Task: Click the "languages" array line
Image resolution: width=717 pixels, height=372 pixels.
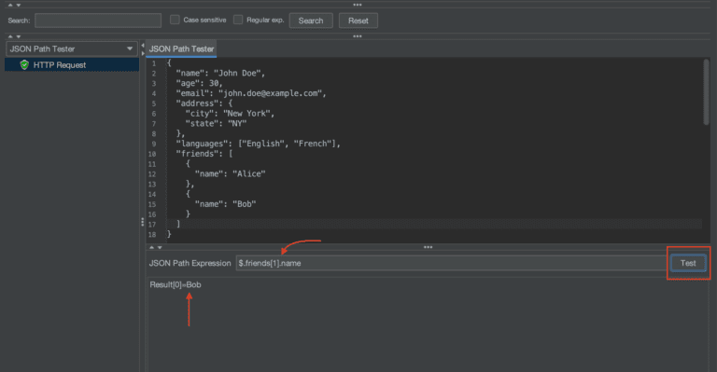Action: [259, 144]
